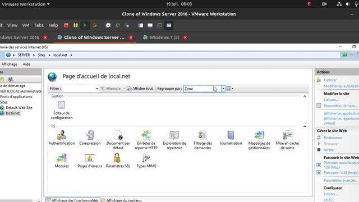Click the system network tray icon

tap(339, 4)
